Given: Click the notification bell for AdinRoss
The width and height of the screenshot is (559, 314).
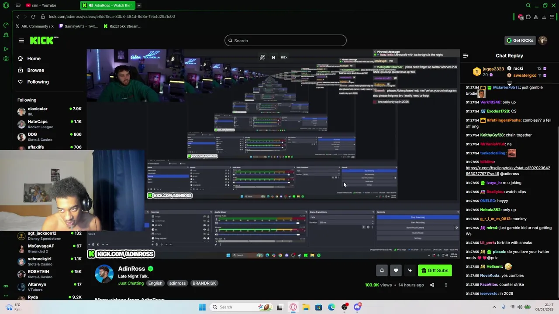Looking at the screenshot, I should pyautogui.click(x=382, y=270).
